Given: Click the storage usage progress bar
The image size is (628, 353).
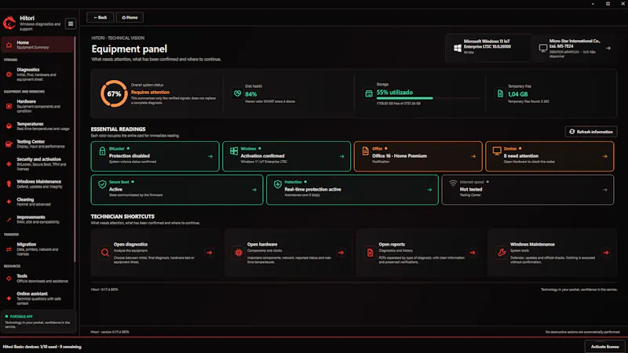Looking at the screenshot, I should point(427,98).
